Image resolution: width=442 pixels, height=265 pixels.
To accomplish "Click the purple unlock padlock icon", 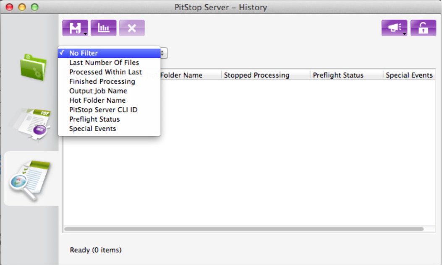I will click(x=423, y=28).
